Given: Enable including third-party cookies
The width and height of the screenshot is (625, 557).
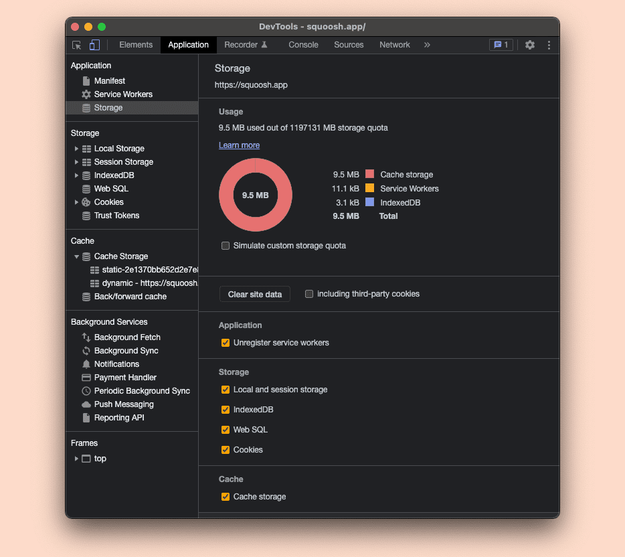Looking at the screenshot, I should tap(308, 294).
